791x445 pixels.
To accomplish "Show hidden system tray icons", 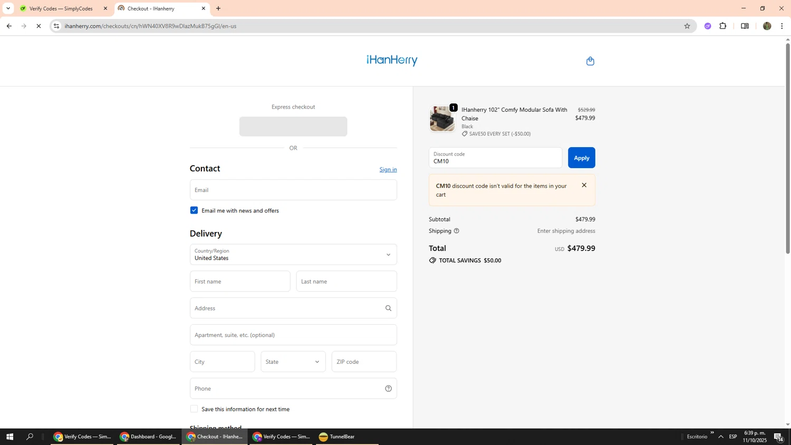I will (721, 437).
